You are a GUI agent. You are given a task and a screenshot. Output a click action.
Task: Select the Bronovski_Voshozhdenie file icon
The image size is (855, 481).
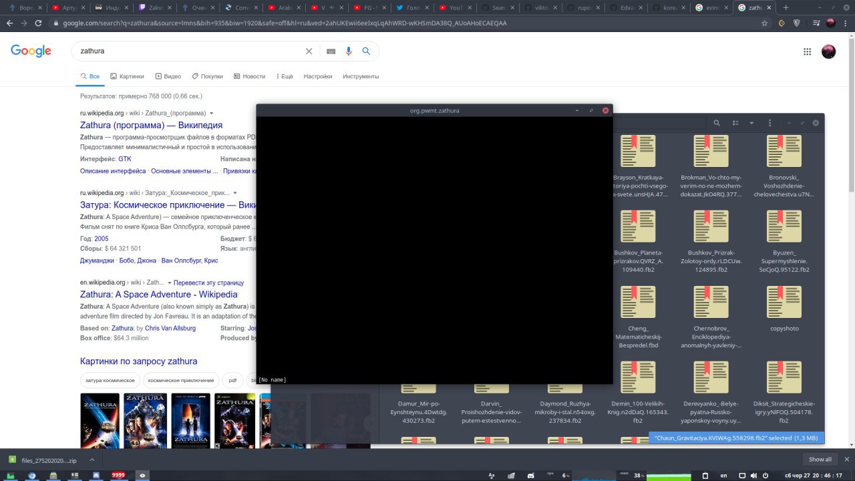click(x=784, y=151)
